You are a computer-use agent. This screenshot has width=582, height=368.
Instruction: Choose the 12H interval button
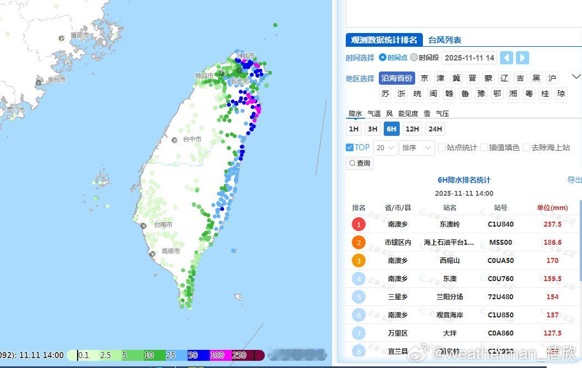(412, 129)
